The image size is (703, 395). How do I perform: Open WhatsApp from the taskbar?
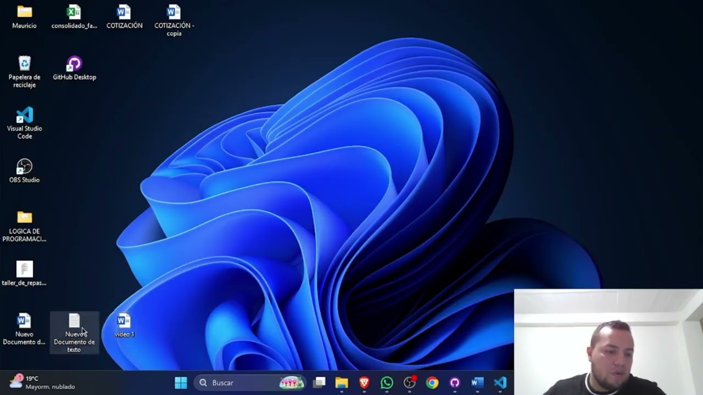(387, 382)
